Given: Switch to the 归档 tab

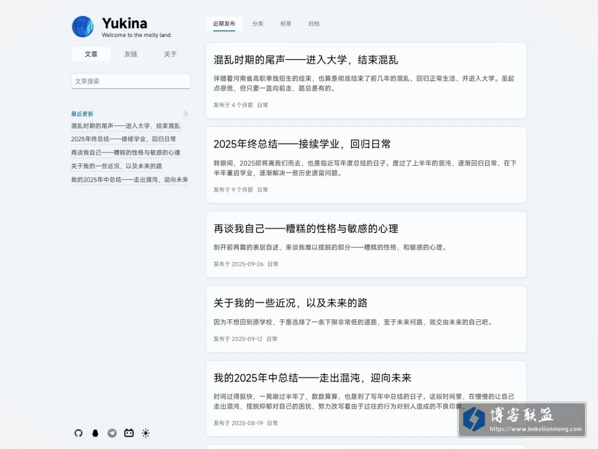Looking at the screenshot, I should click(314, 23).
